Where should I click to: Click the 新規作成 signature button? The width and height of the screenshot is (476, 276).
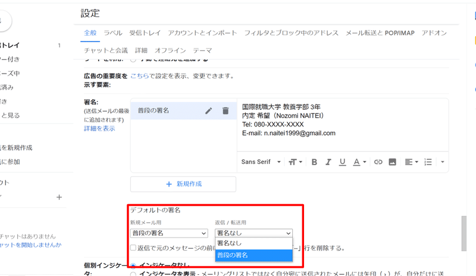pos(183,184)
